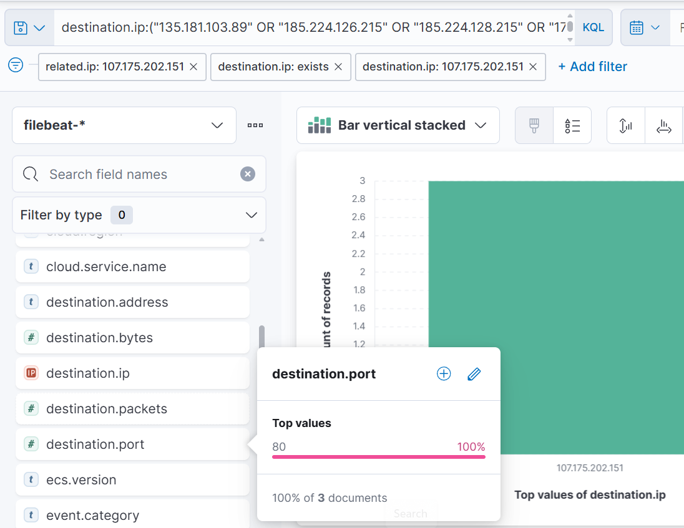Select the event.category field

[x=132, y=516]
